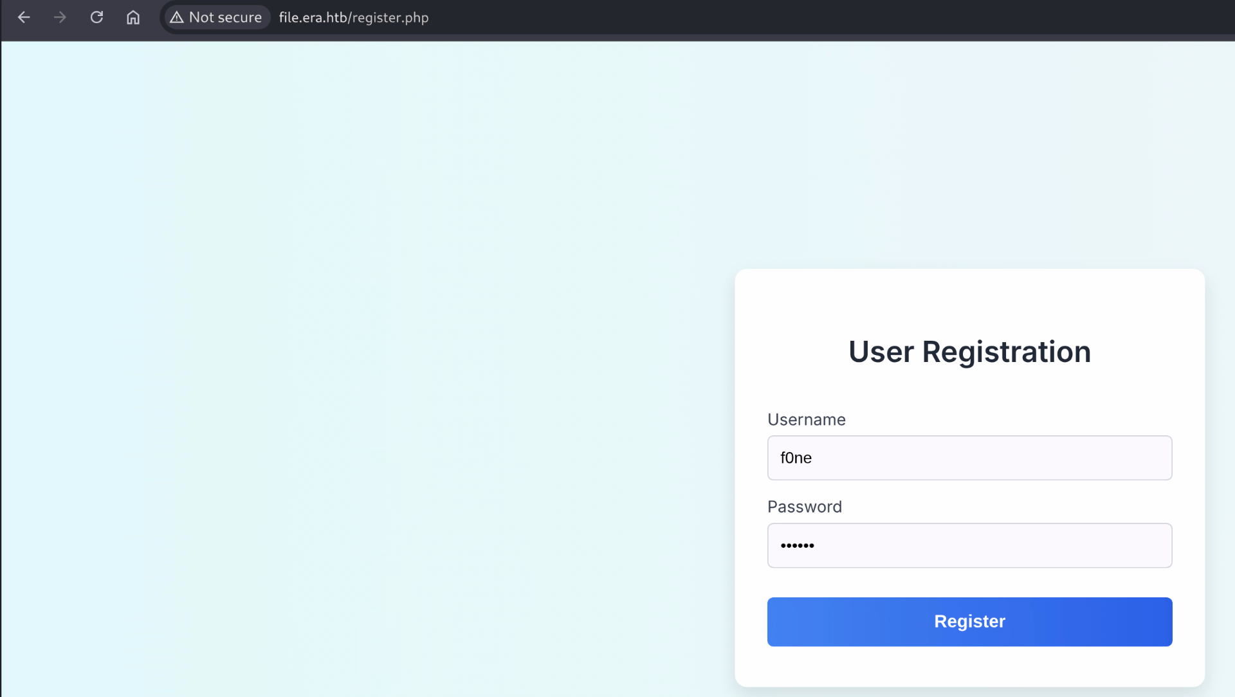1235x697 pixels.
Task: Click the User Registration heading
Action: (x=969, y=352)
